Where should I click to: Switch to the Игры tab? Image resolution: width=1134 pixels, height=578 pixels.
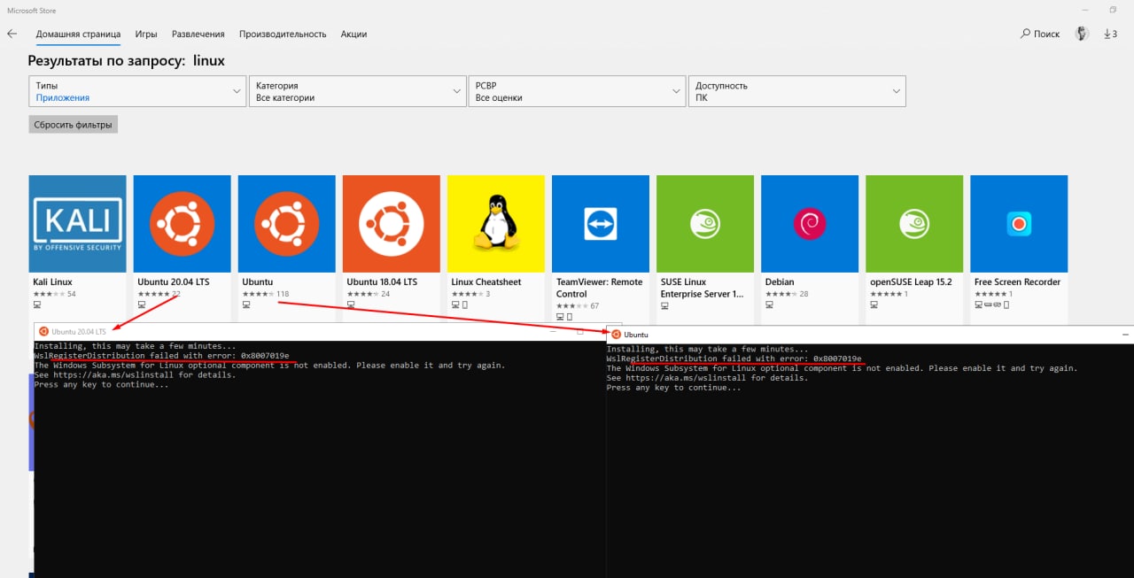146,34
